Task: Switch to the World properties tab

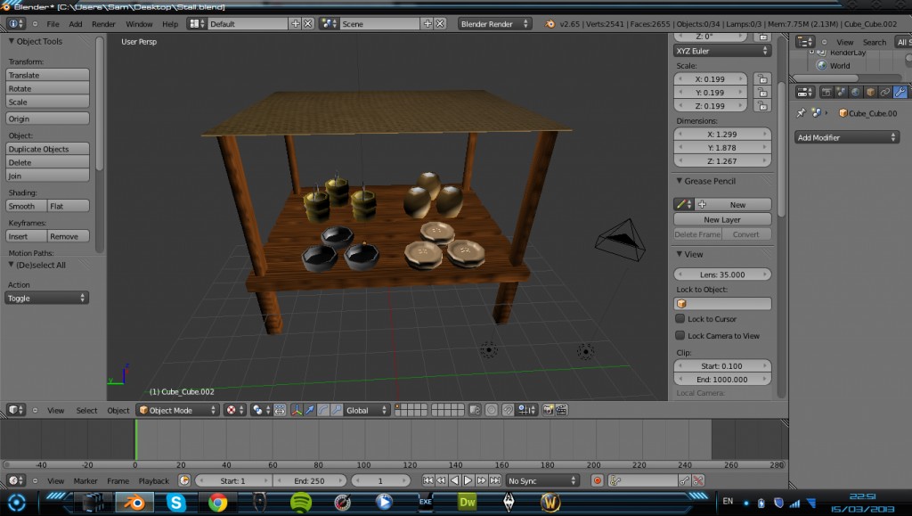Action: 854,92
